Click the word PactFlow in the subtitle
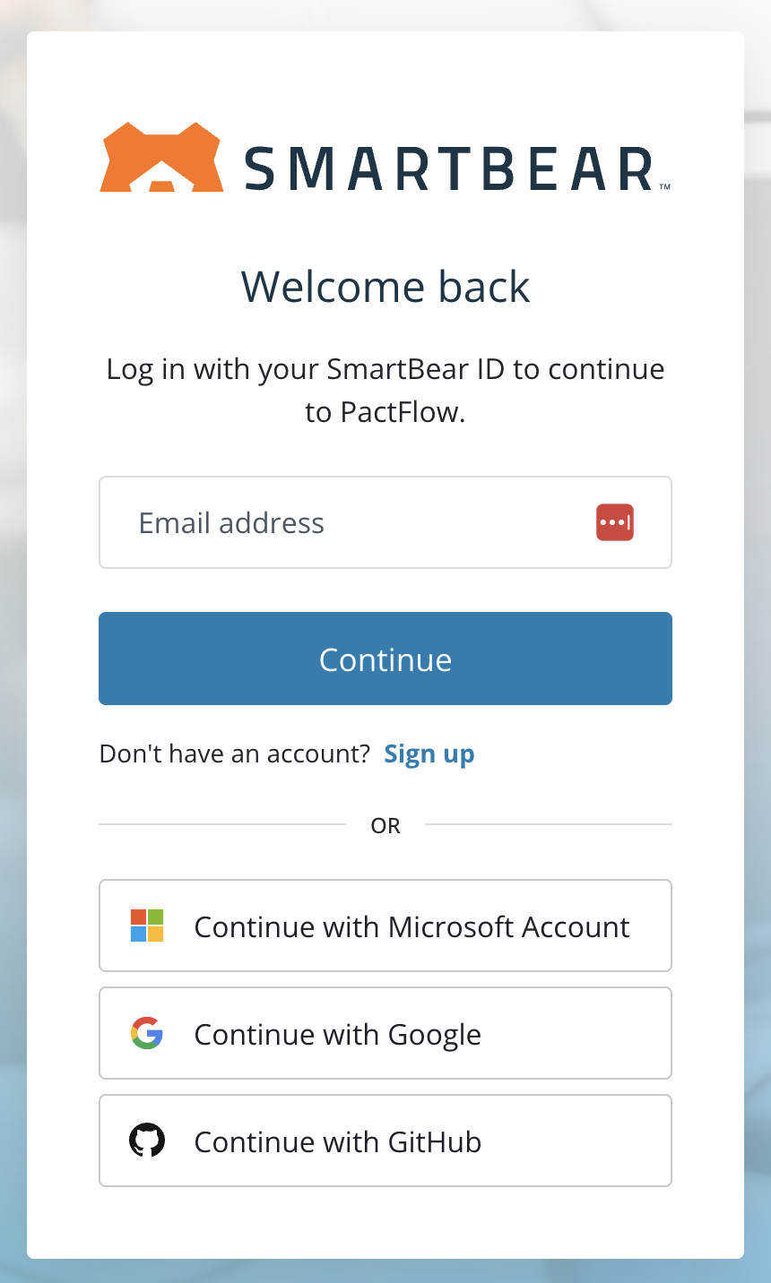Screen dimensions: 771x1283 [400, 412]
